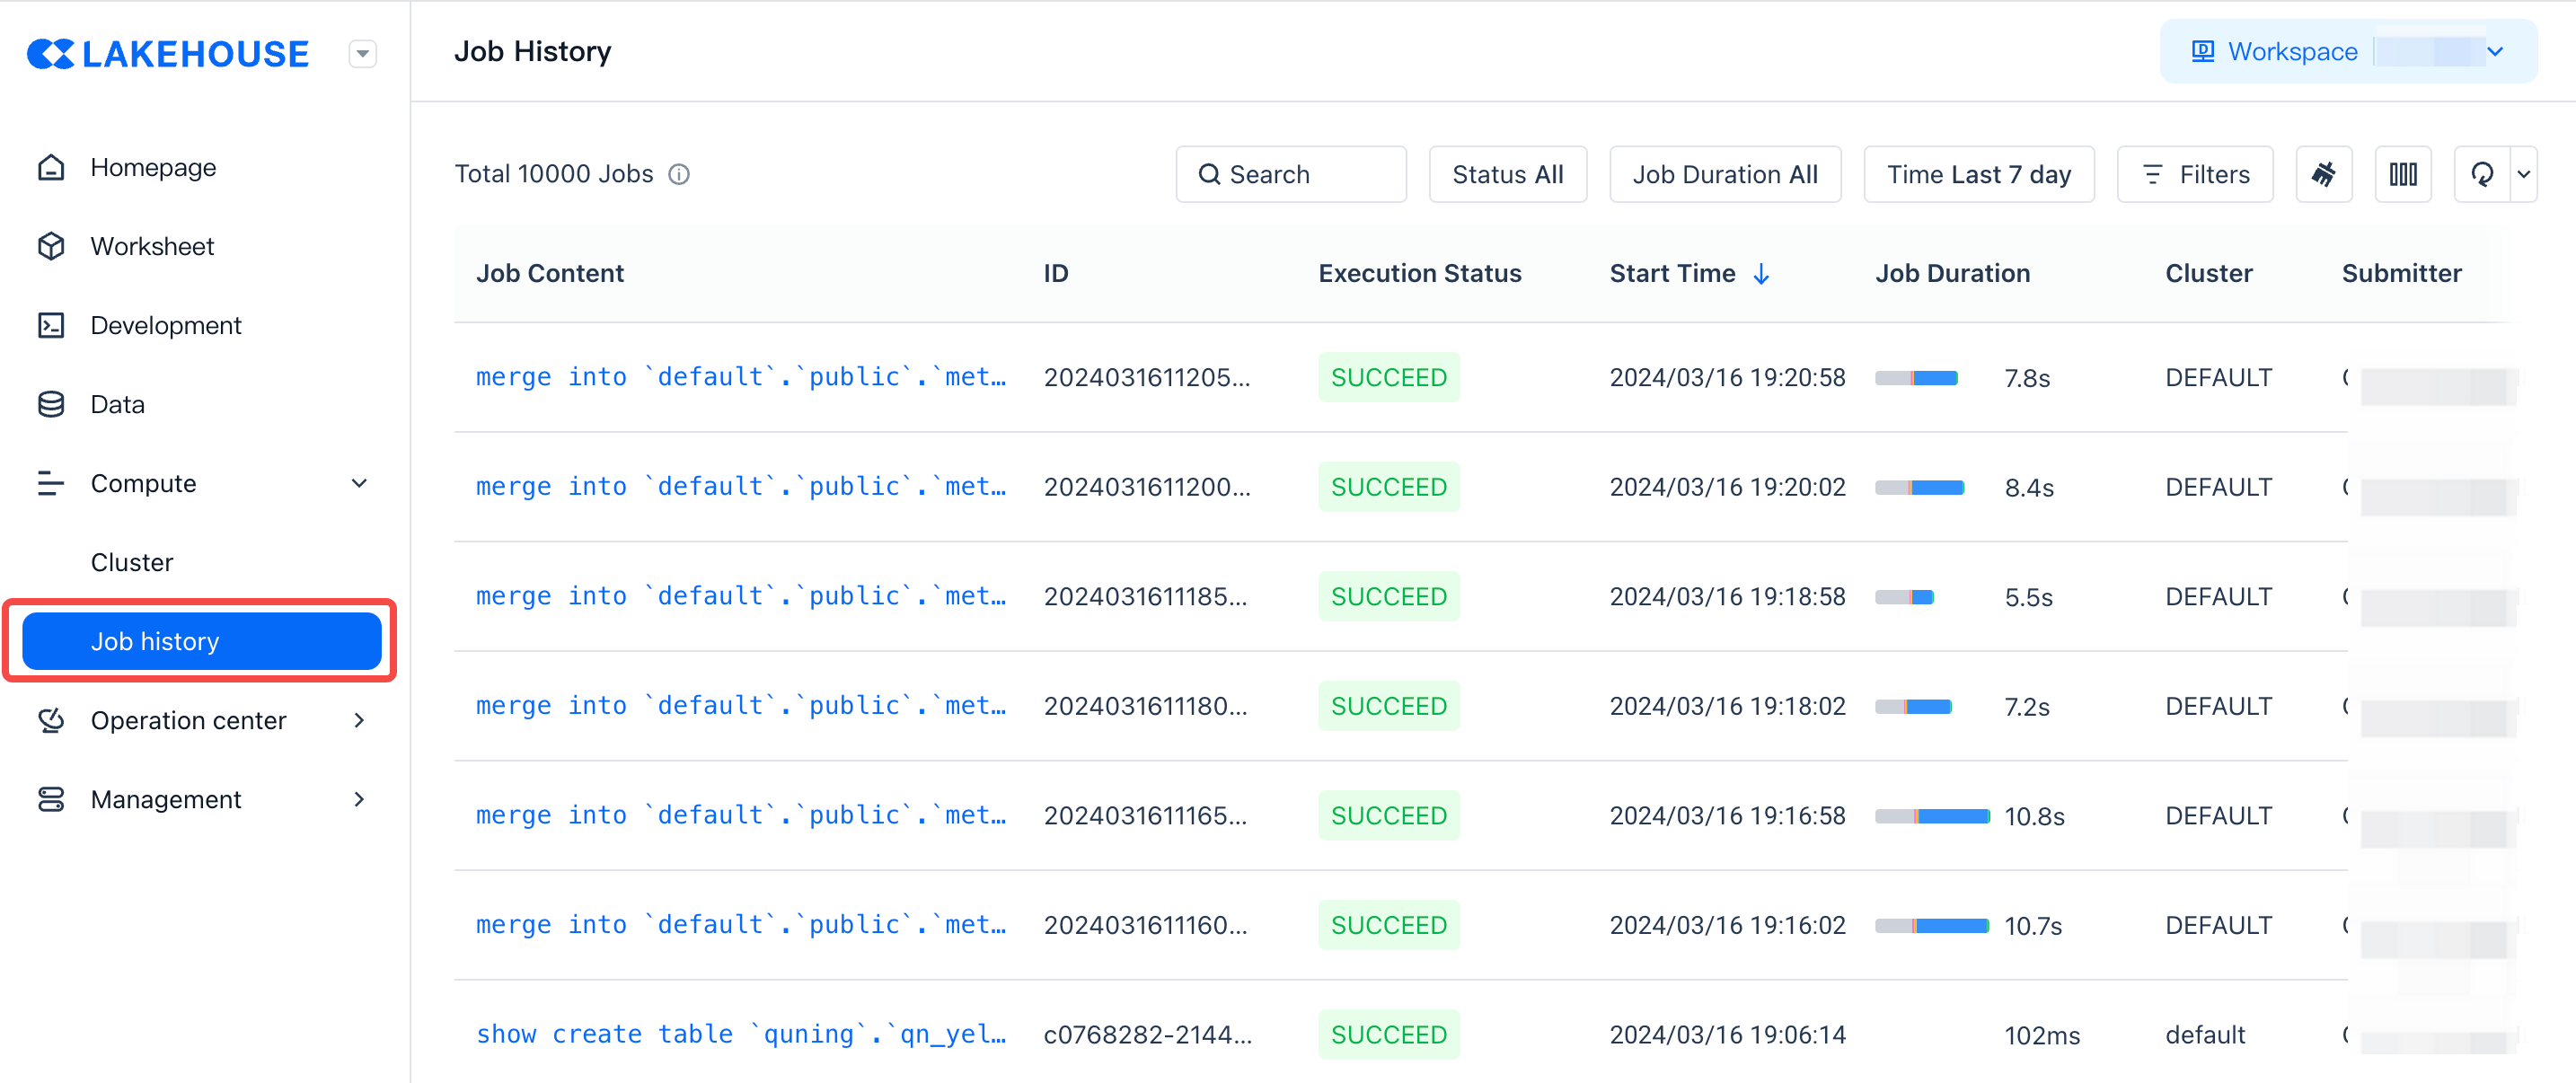Click the pin icon next to Filters
Screen dimensions: 2576x1083
[x=2323, y=174]
